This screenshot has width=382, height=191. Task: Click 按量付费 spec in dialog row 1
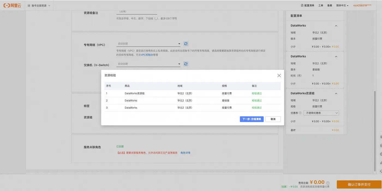pyautogui.click(x=227, y=93)
